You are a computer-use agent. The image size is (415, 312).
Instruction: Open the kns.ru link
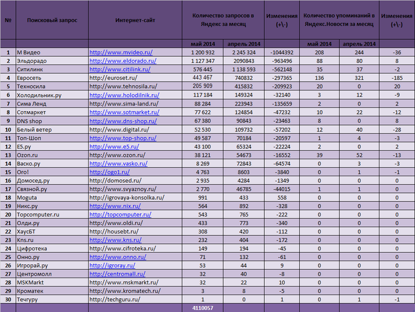(x=115, y=240)
